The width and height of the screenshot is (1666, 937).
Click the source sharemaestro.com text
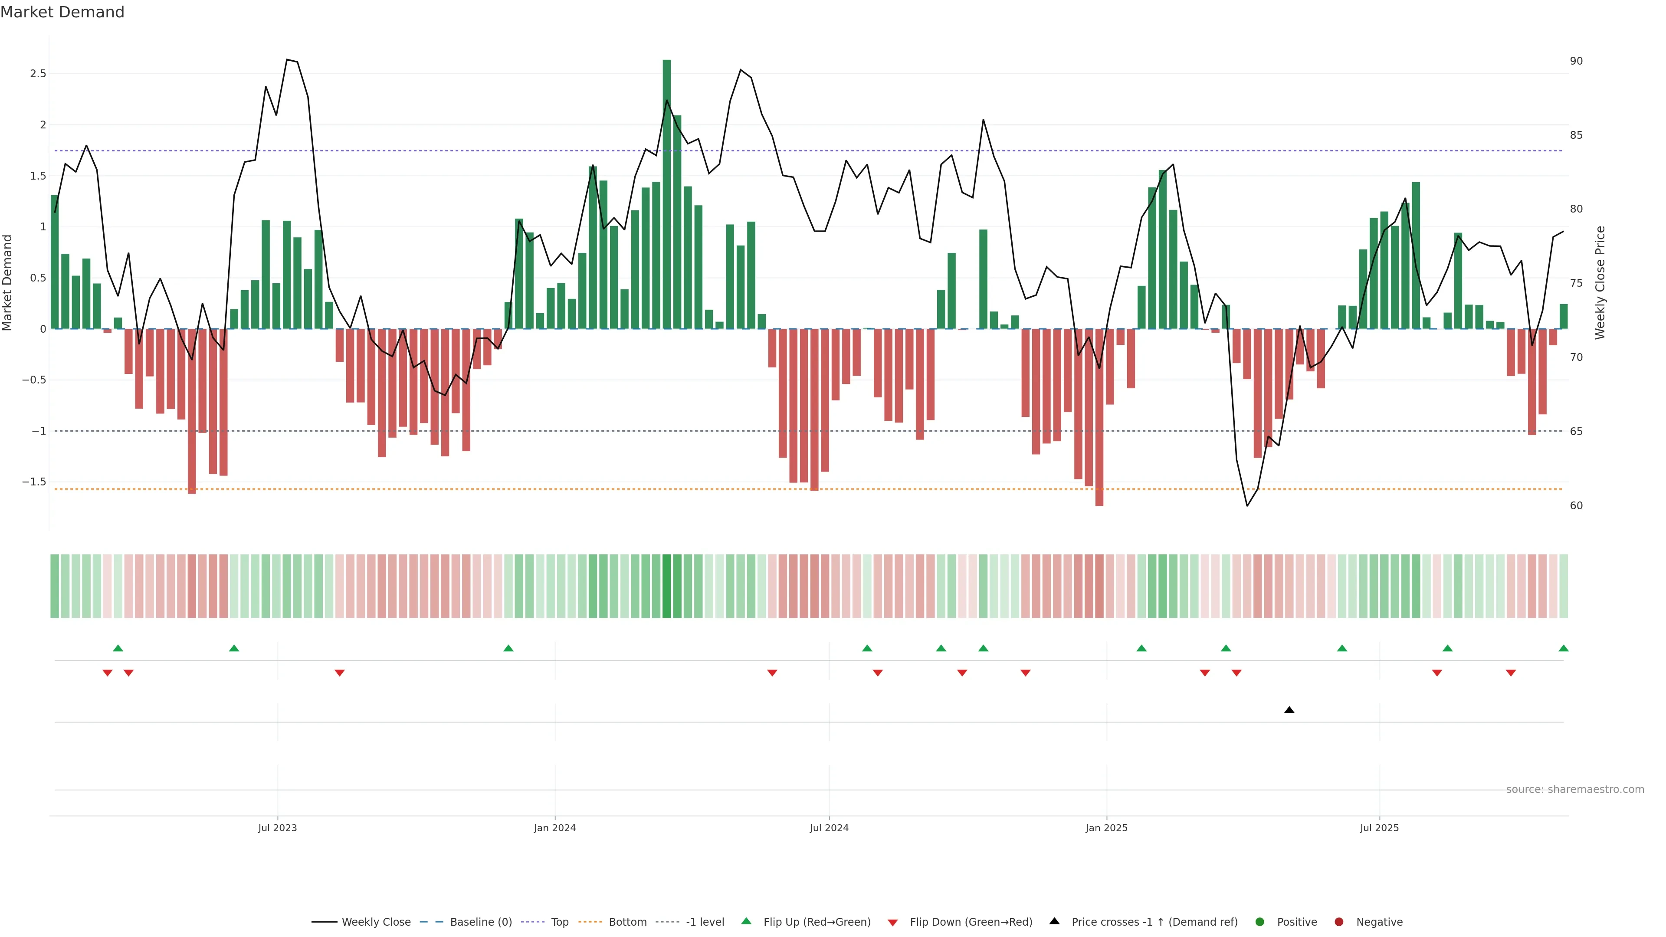[1575, 790]
